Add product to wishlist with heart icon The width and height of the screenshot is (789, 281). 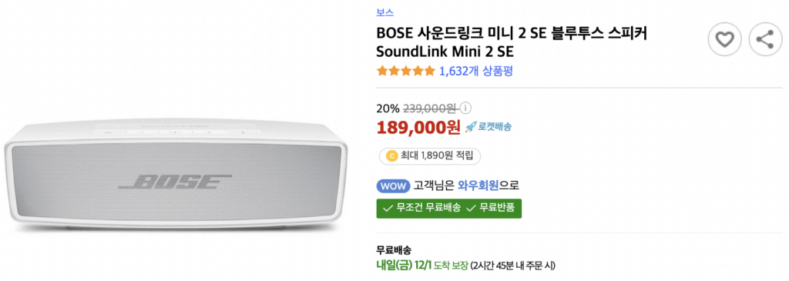point(724,39)
